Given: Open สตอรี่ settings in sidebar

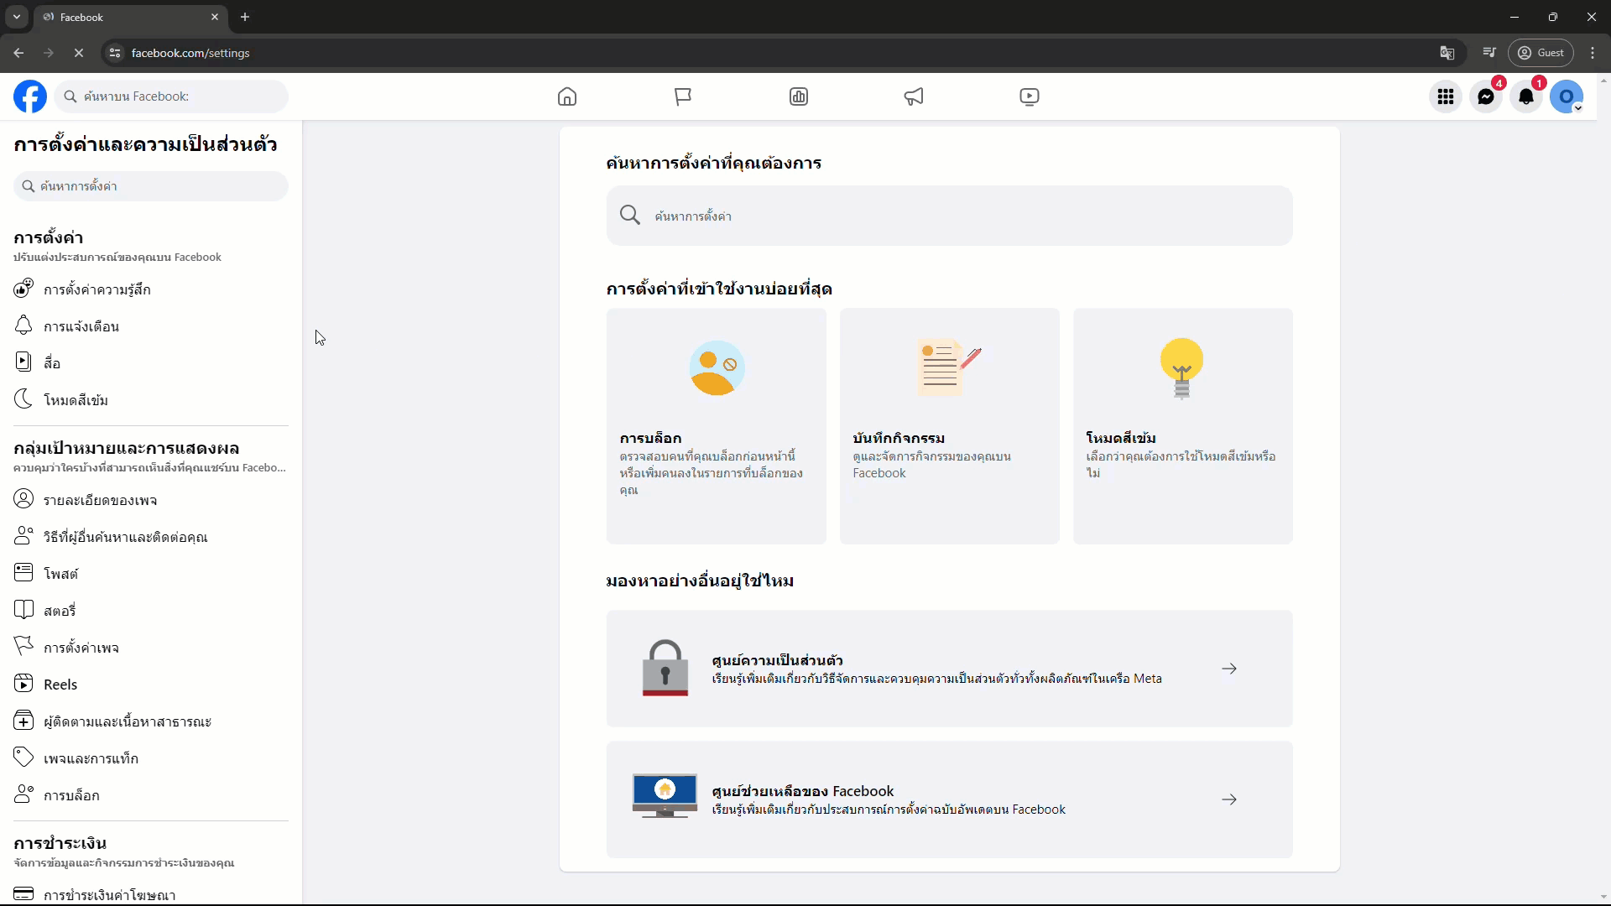Looking at the screenshot, I should coord(151,611).
